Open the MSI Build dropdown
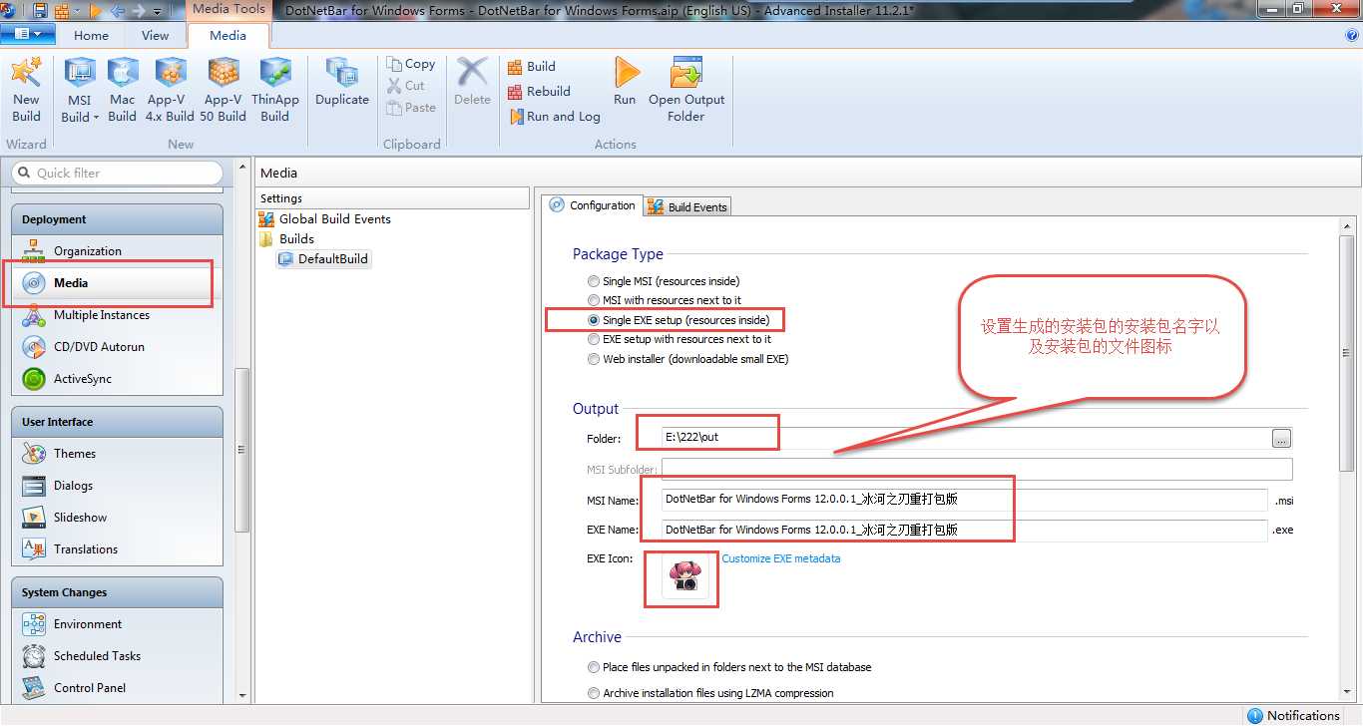 80,90
